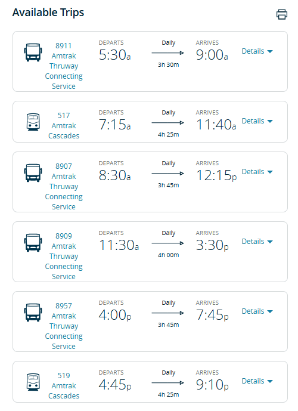Screen dimensions: 298x411
Task: Expand Details for the 4:45p departure
Action: pos(257,381)
